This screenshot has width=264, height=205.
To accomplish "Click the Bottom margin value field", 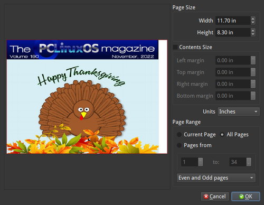I will pos(233,96).
